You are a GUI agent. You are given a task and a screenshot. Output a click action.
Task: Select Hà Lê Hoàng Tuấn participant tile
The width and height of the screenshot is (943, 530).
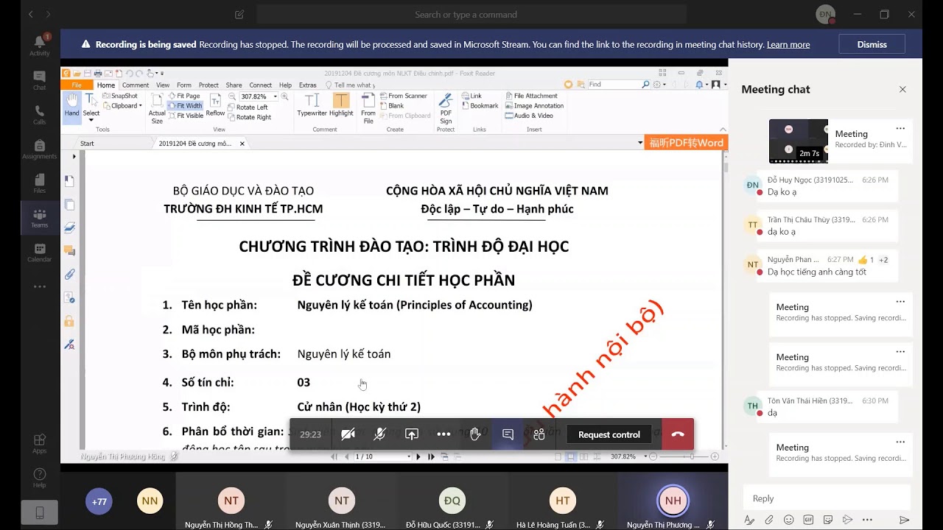562,501
